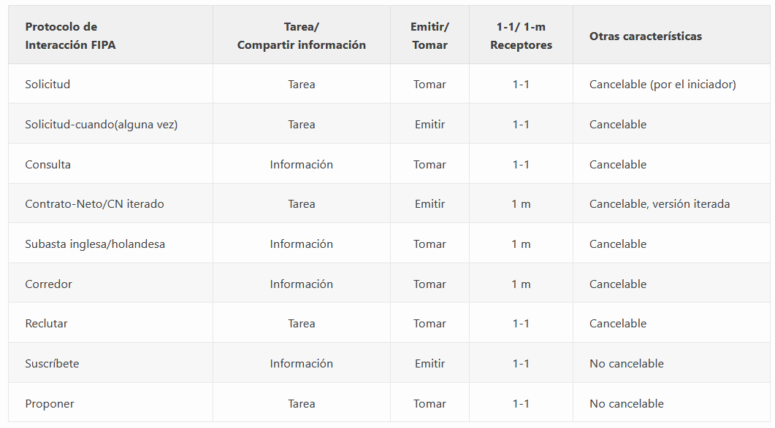Click the 'Protocolo de Interacción FIPA' column header
The height and width of the screenshot is (428, 775).
point(70,36)
